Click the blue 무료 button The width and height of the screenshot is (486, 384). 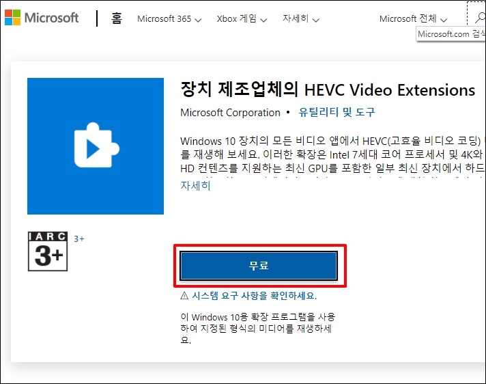259,266
